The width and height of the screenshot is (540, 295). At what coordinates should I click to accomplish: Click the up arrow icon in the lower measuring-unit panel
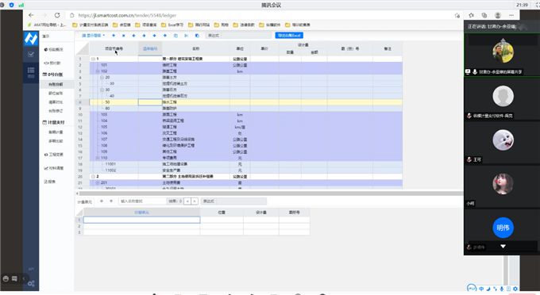point(111,201)
